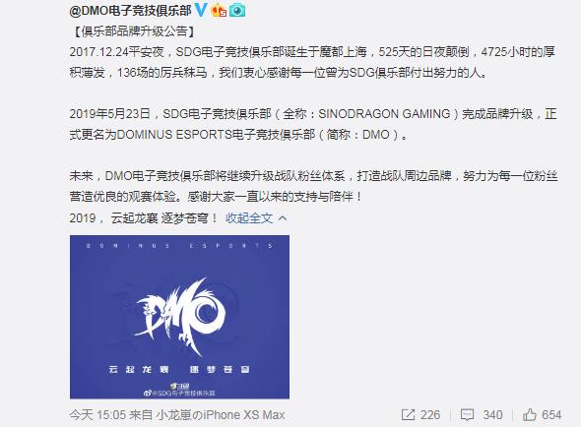Click the repost share icon
The height and width of the screenshot is (427, 581).
408,415
